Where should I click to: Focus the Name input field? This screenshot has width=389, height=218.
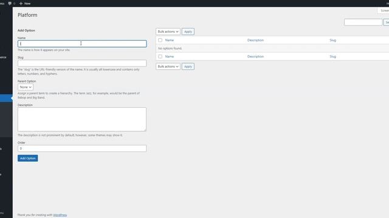(82, 44)
